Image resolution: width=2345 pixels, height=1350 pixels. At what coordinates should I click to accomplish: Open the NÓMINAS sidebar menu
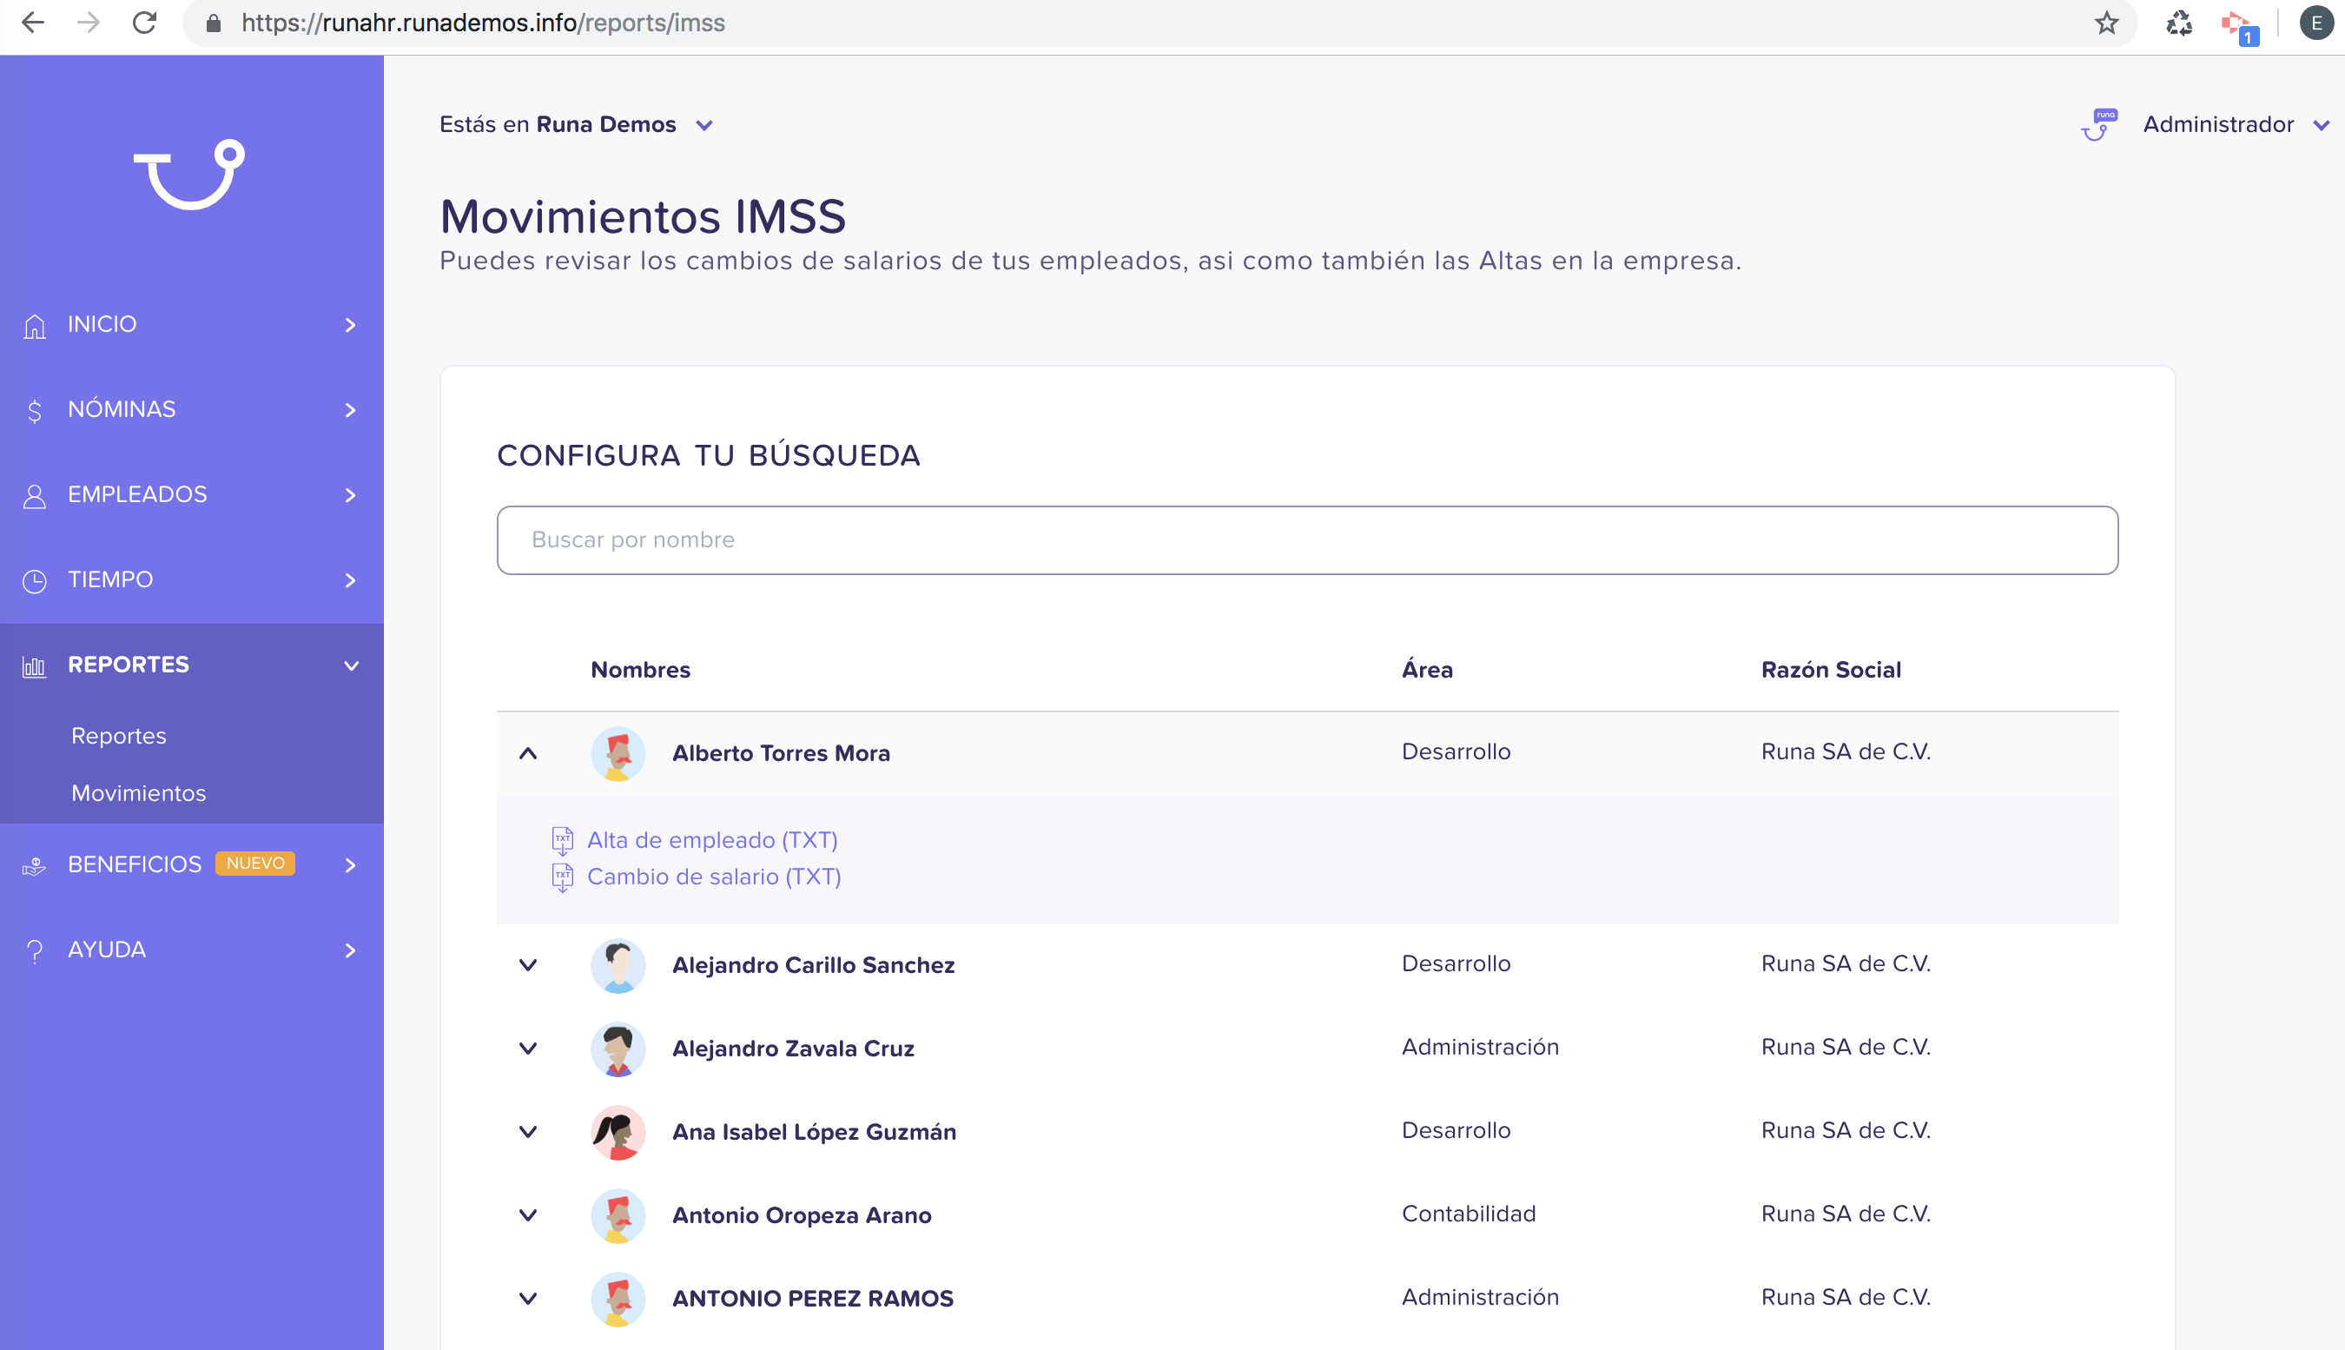pyautogui.click(x=192, y=410)
